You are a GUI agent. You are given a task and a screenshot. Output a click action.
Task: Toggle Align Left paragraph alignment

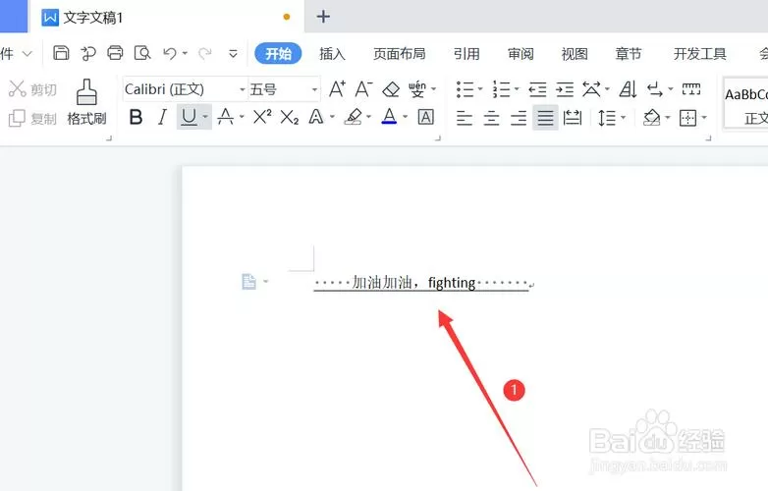coord(465,118)
